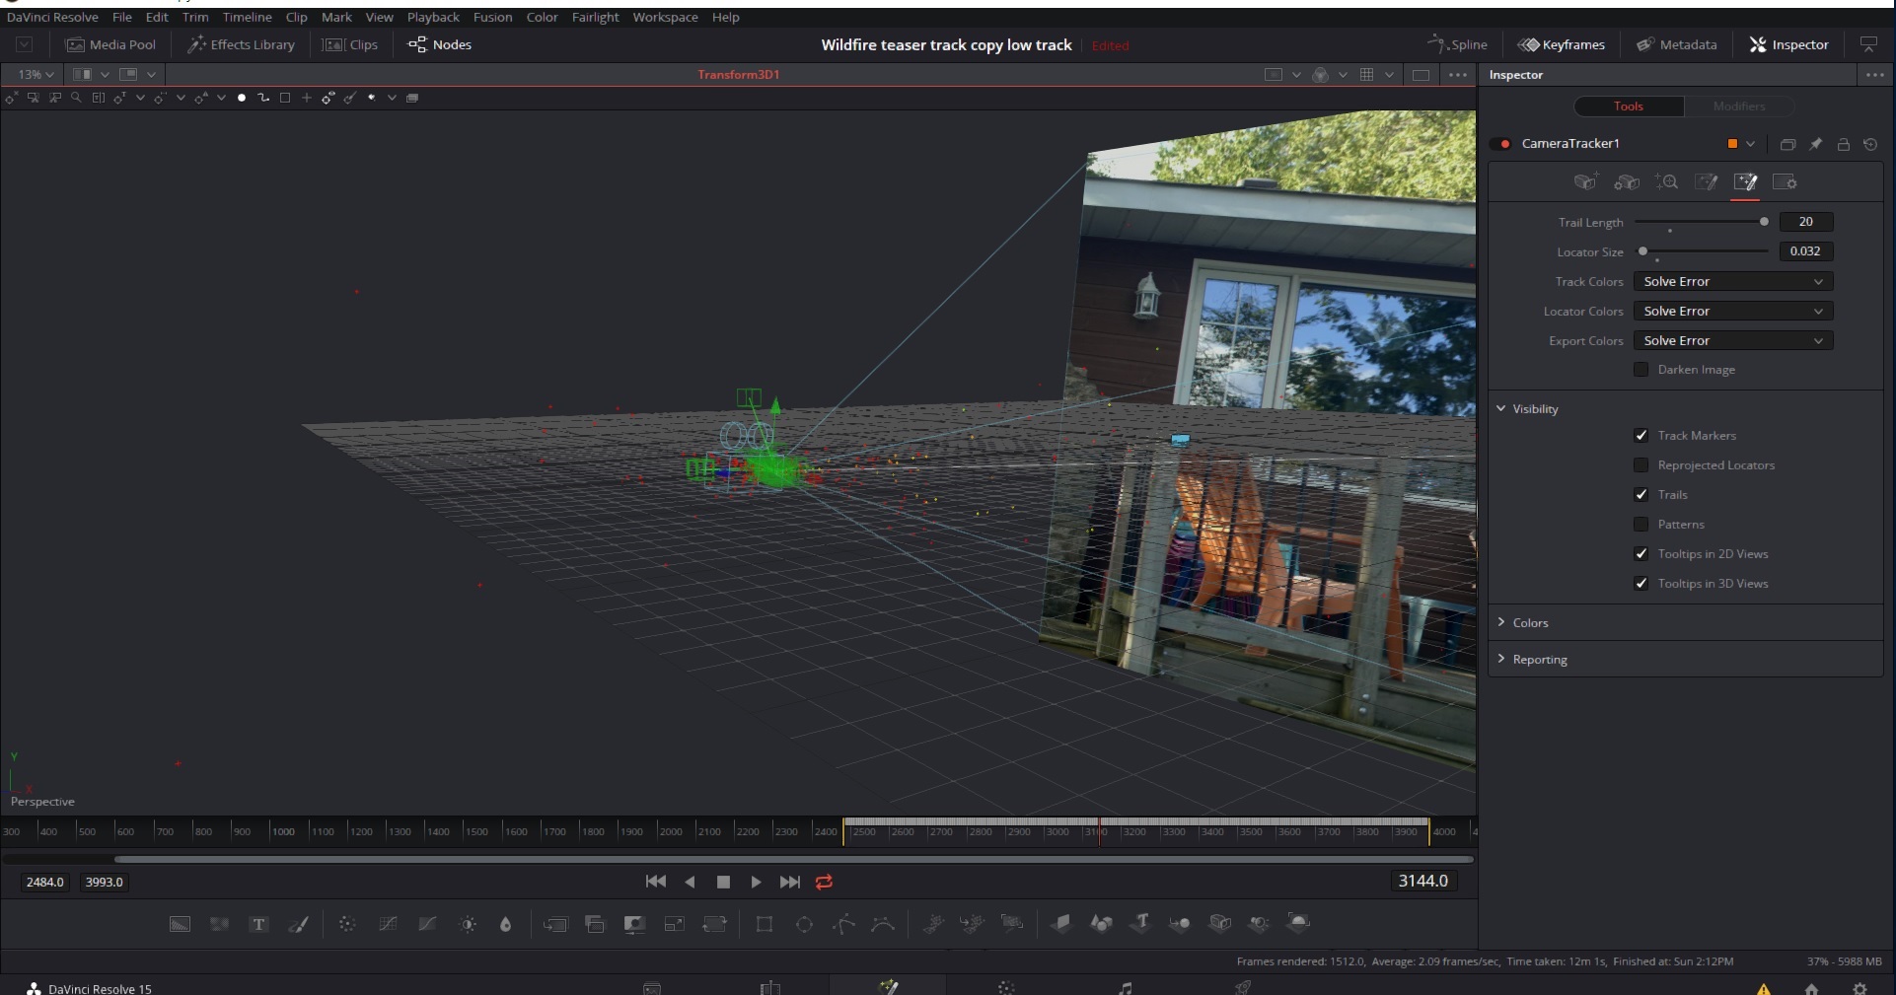Open the Workspace menu

tap(665, 17)
